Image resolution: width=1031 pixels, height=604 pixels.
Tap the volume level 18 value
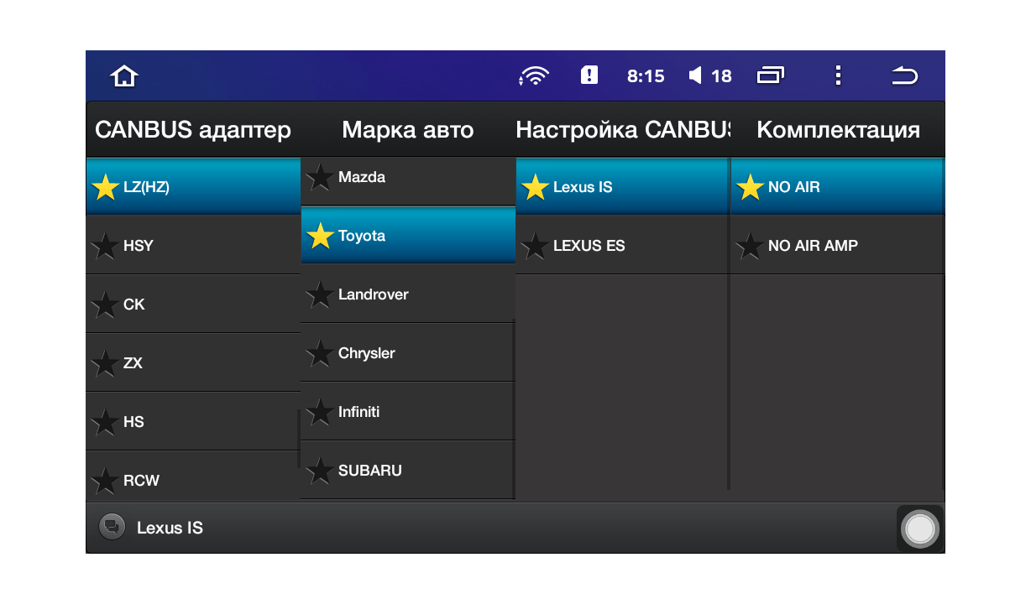click(x=721, y=76)
